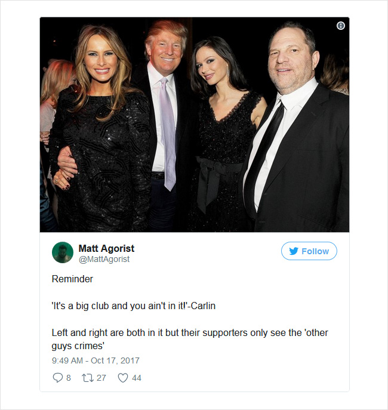Click the 'Reminder' line of the tweet
The image size is (388, 410).
[x=72, y=279]
